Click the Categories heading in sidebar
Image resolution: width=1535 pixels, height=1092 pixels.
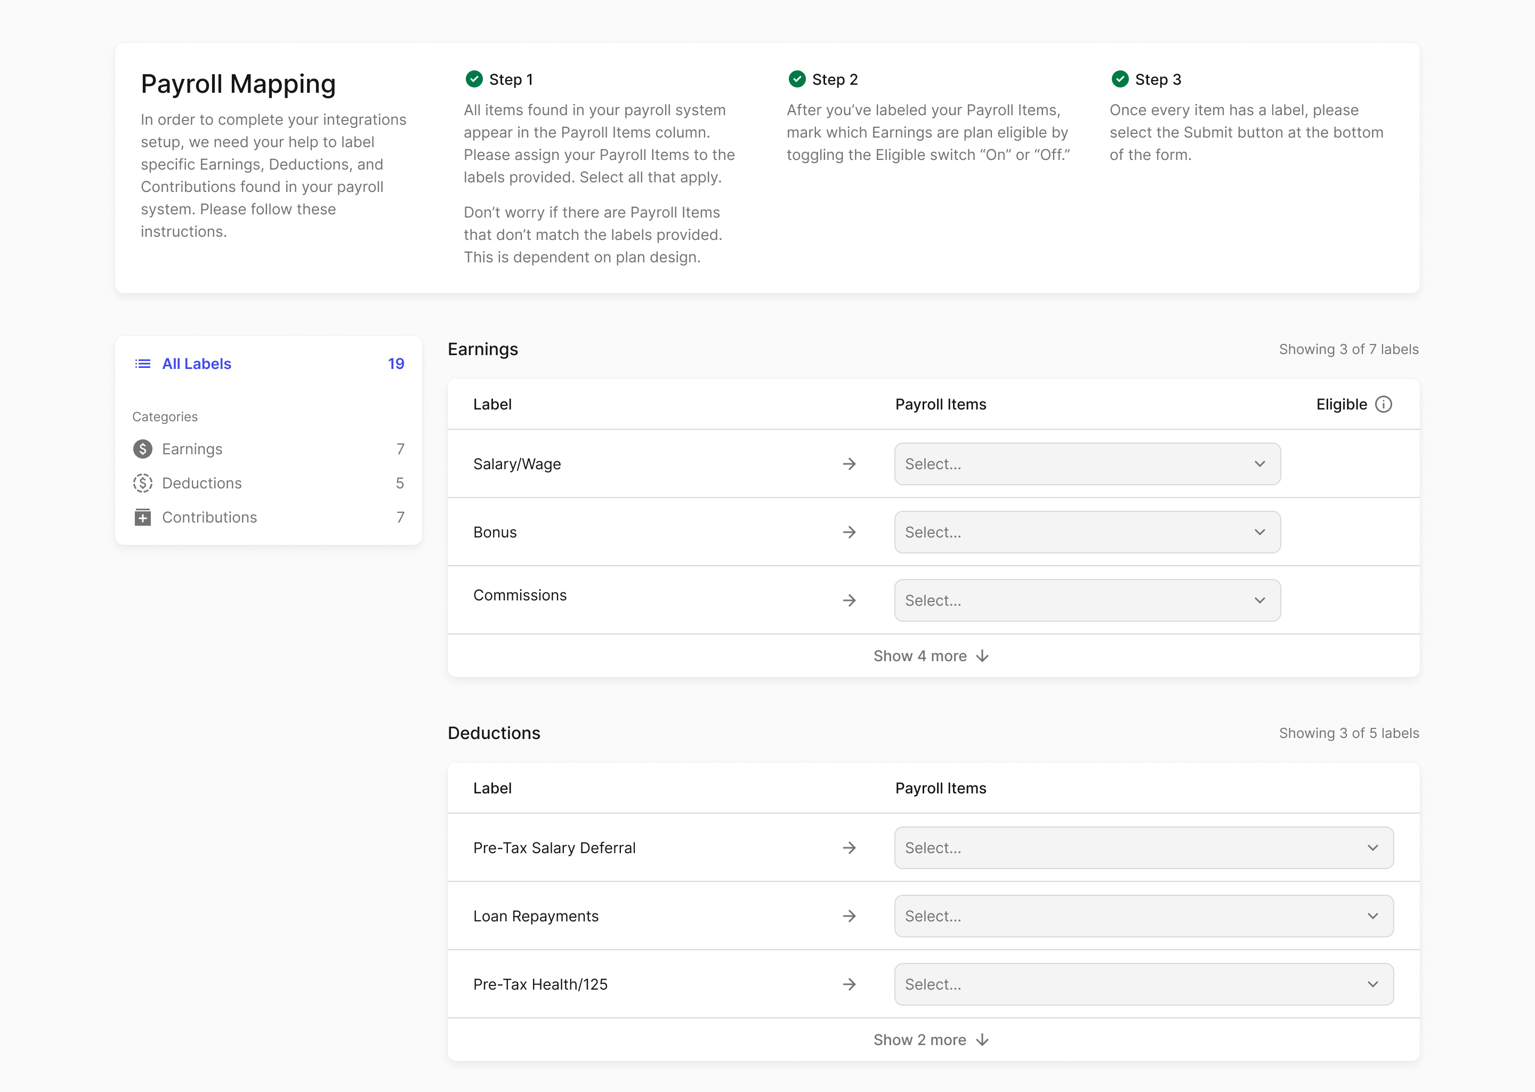pos(165,417)
